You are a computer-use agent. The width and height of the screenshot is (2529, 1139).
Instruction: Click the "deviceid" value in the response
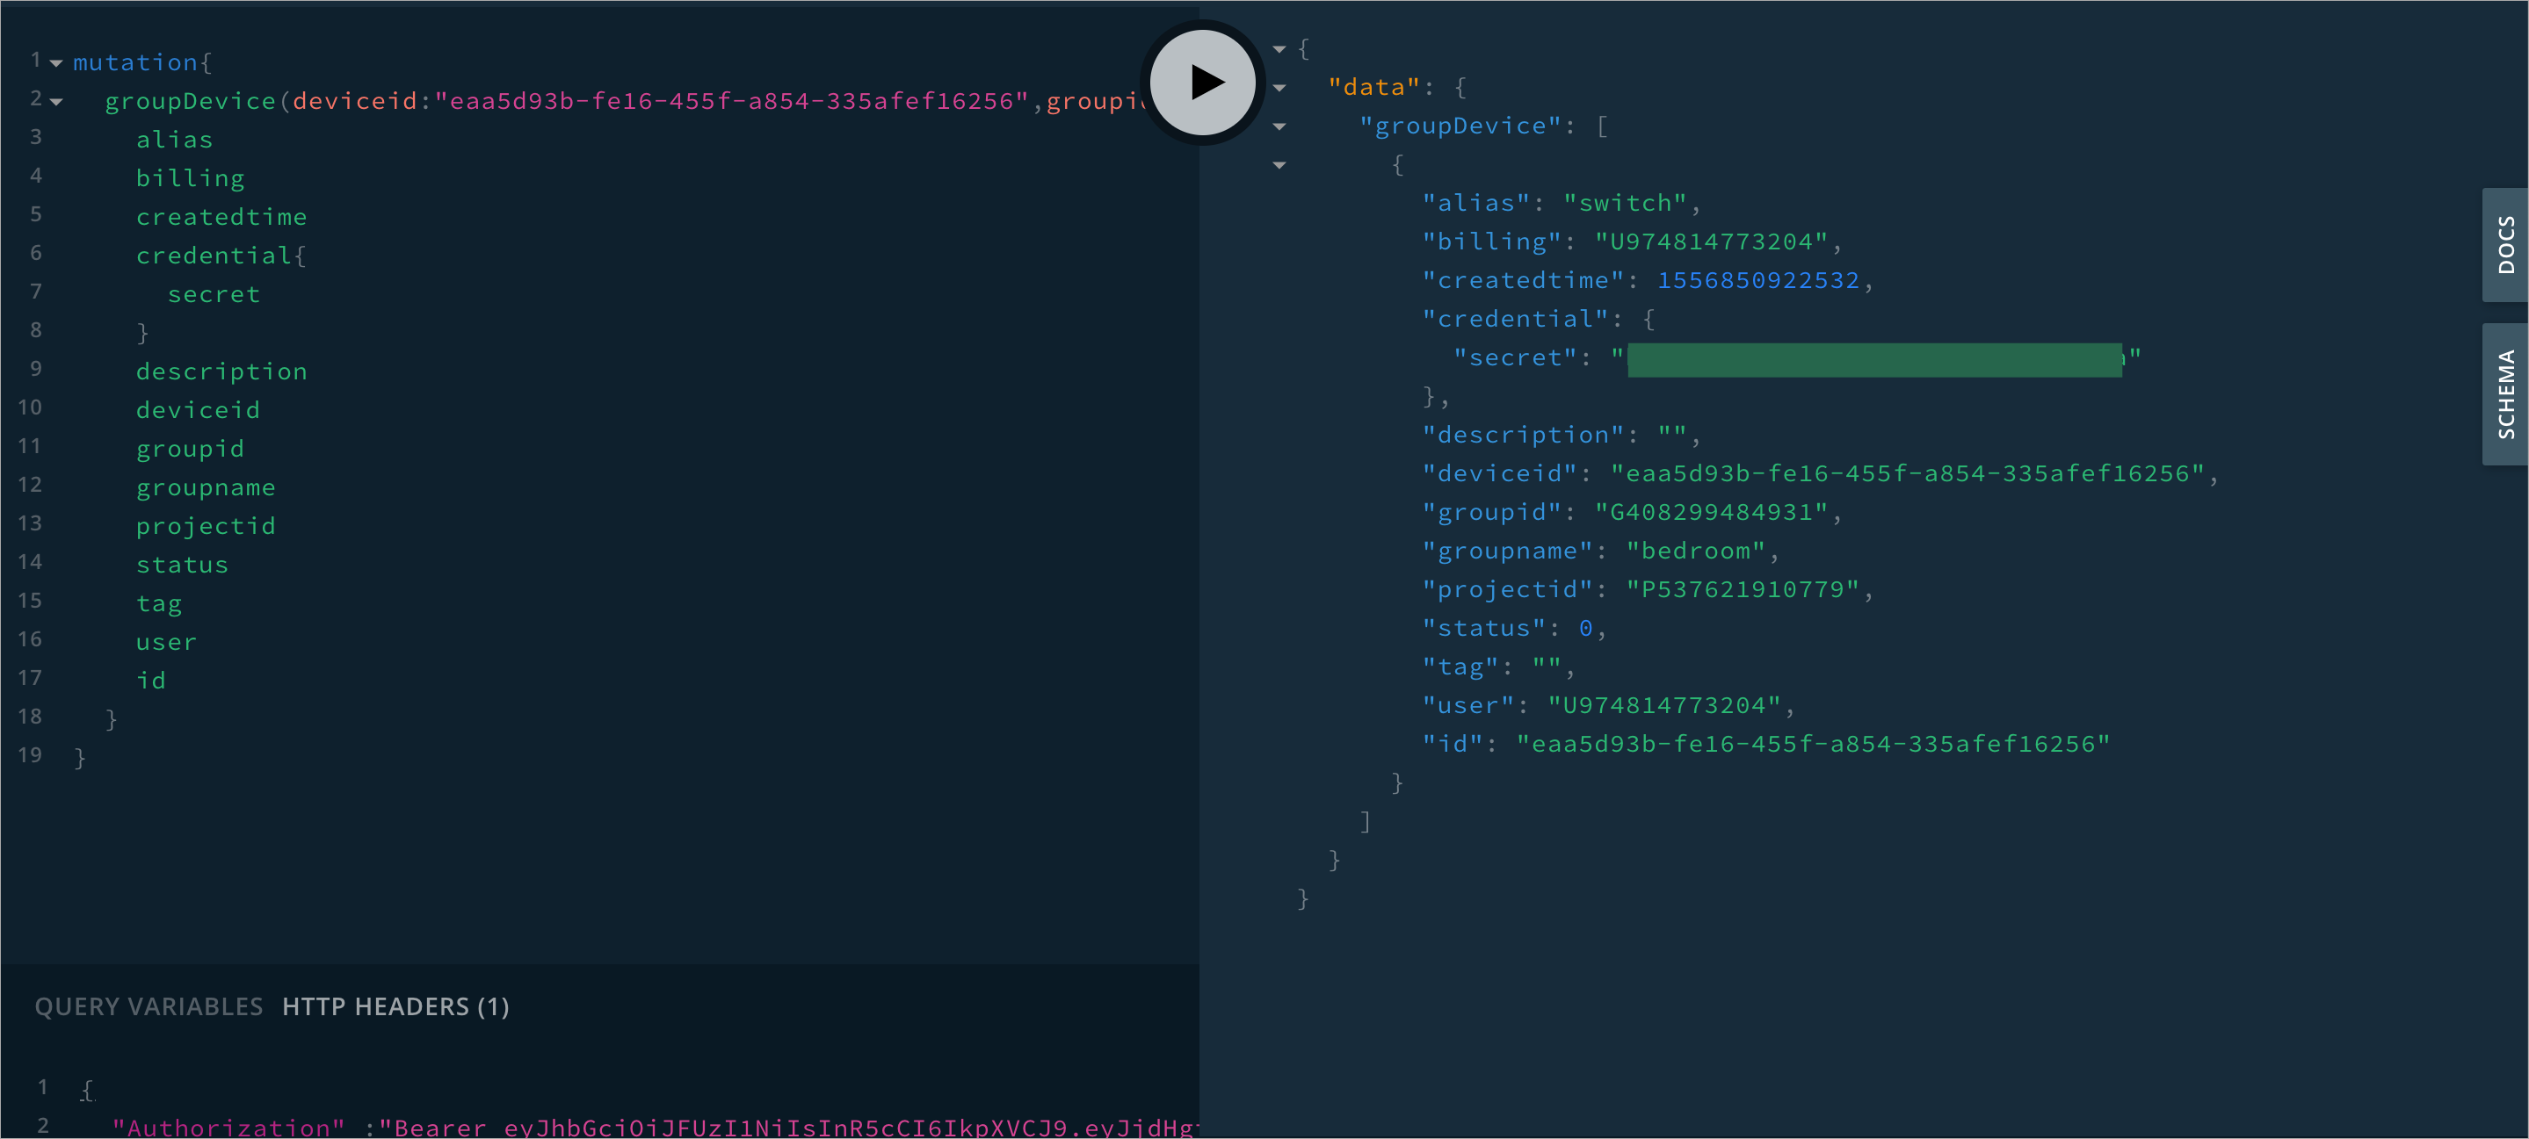pyautogui.click(x=1908, y=474)
